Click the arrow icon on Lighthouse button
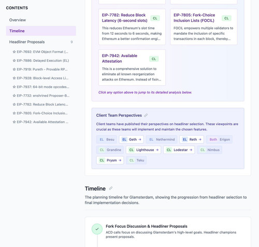 point(157,150)
